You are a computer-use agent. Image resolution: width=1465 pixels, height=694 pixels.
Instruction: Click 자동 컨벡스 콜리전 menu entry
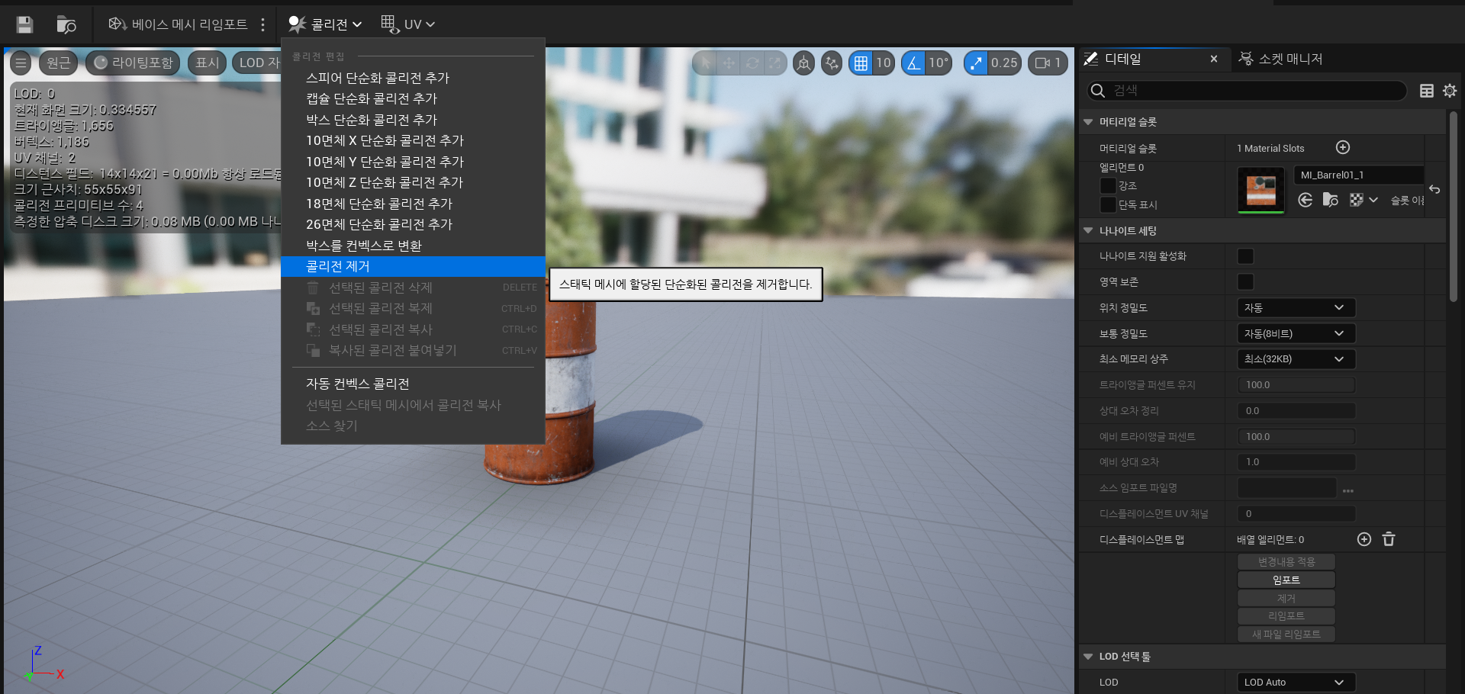[413, 384]
